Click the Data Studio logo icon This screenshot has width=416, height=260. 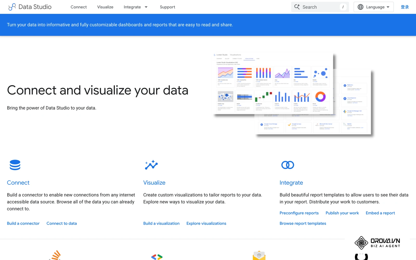(x=12, y=7)
